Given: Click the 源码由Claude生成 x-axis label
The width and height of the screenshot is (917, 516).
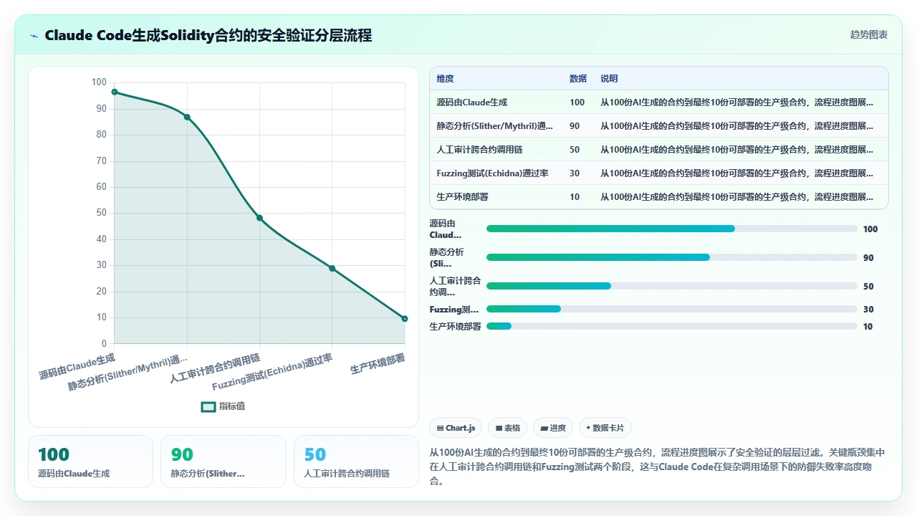Looking at the screenshot, I should pyautogui.click(x=77, y=365).
